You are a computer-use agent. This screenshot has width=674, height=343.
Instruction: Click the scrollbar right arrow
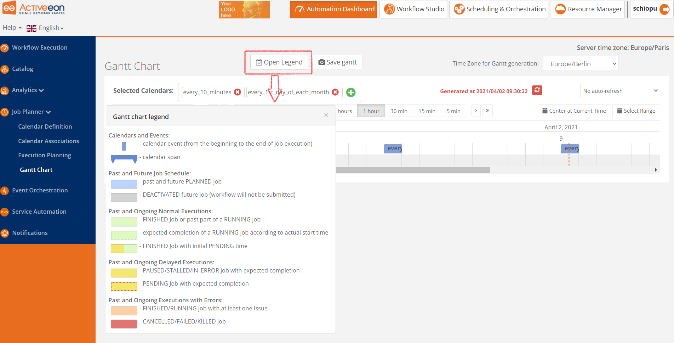point(656,170)
